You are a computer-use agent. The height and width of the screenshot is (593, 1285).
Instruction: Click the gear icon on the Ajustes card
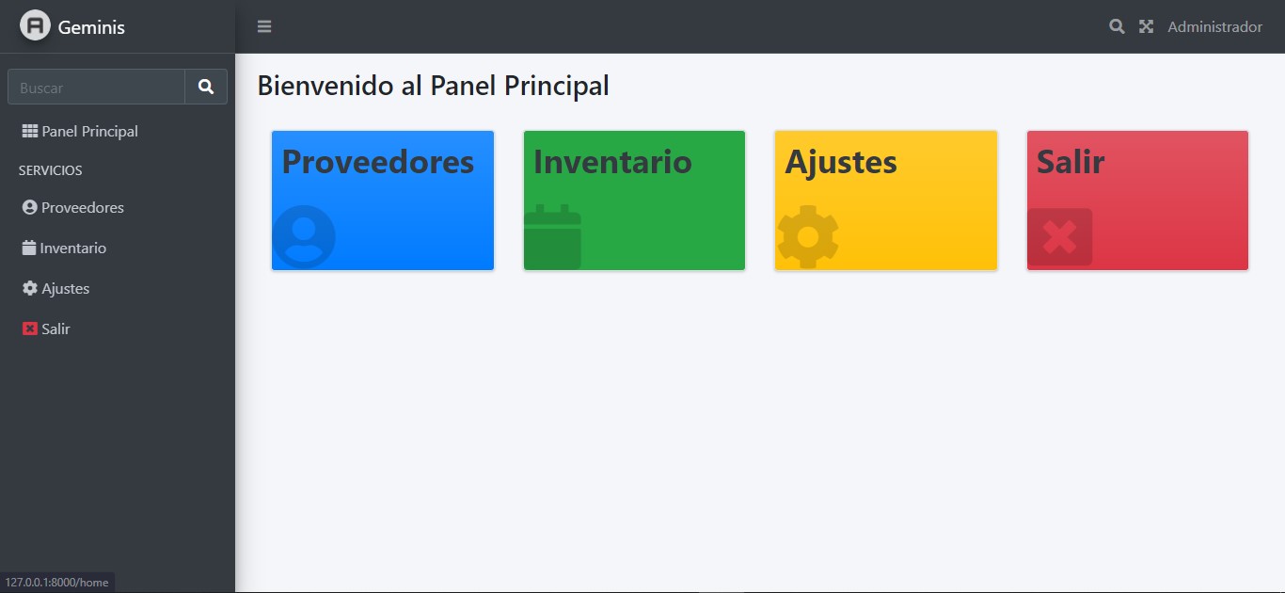[807, 236]
